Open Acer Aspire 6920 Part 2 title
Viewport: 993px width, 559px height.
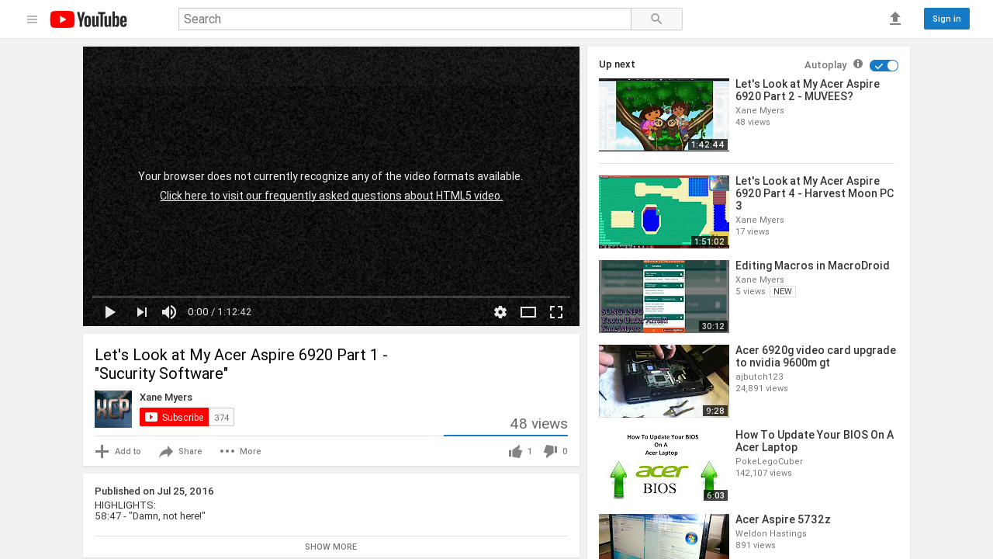tap(808, 90)
